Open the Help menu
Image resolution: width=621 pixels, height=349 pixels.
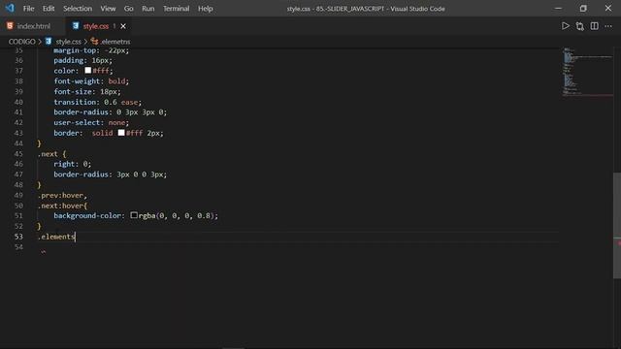pos(205,9)
